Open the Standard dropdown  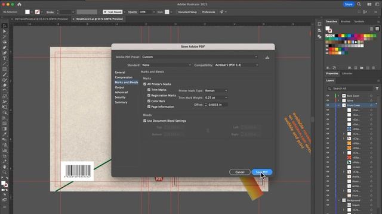(x=167, y=65)
